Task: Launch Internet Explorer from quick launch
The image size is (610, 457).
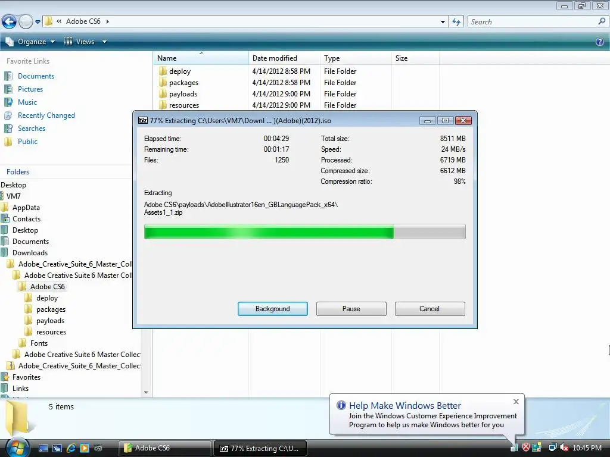Action: coord(71,448)
